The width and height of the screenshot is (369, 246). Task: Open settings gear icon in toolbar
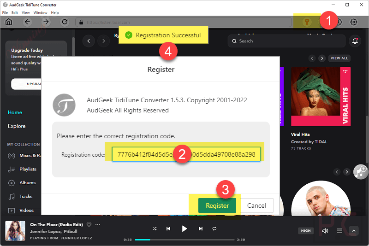(353, 22)
